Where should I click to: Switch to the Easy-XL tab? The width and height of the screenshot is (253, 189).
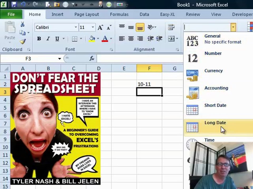pos(168,14)
